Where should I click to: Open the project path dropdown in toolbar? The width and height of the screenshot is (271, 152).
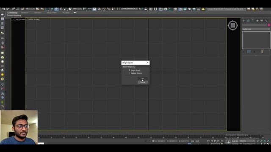227,9
